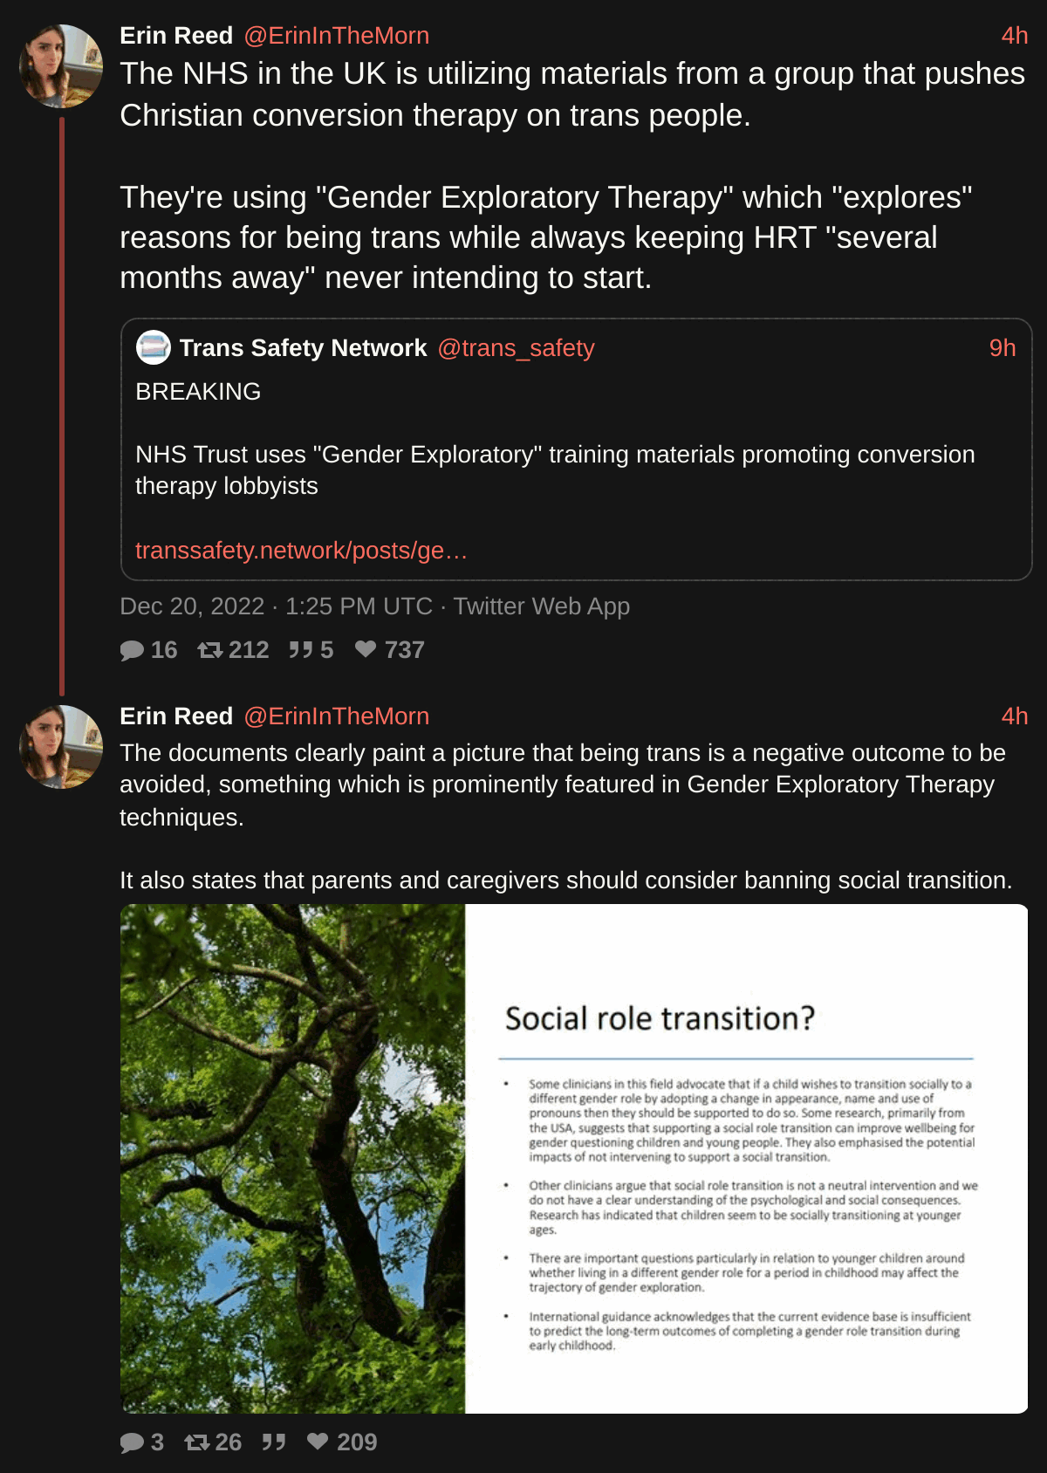The height and width of the screenshot is (1473, 1047).
Task: Click the retweet icon on the first tweet
Action: click(209, 650)
